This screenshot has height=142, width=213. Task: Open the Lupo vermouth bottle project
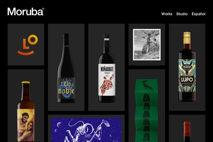(x=187, y=67)
